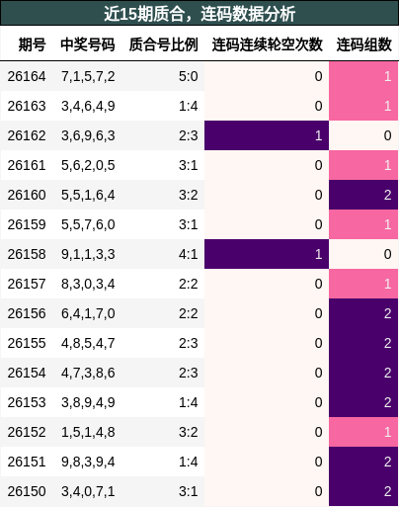The width and height of the screenshot is (399, 507).
Task: Select the 中奖号码 column header
Action: [88, 44]
